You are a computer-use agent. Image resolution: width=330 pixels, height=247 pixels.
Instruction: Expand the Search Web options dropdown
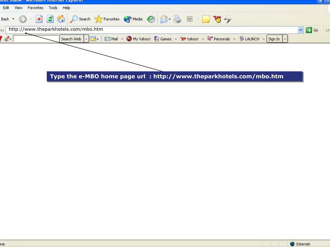(x=86, y=39)
